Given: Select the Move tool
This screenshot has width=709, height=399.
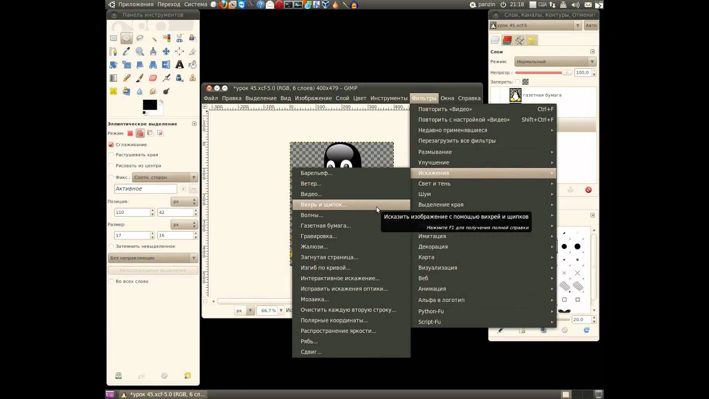Looking at the screenshot, I should click(166, 52).
